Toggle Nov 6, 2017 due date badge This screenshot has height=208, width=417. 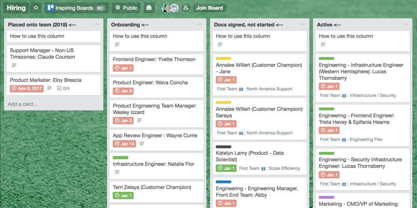point(27,88)
